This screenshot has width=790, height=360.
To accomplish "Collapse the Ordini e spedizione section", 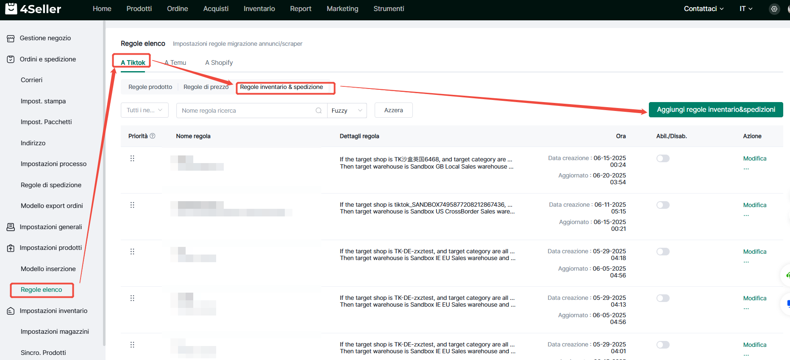I will pyautogui.click(x=48, y=59).
